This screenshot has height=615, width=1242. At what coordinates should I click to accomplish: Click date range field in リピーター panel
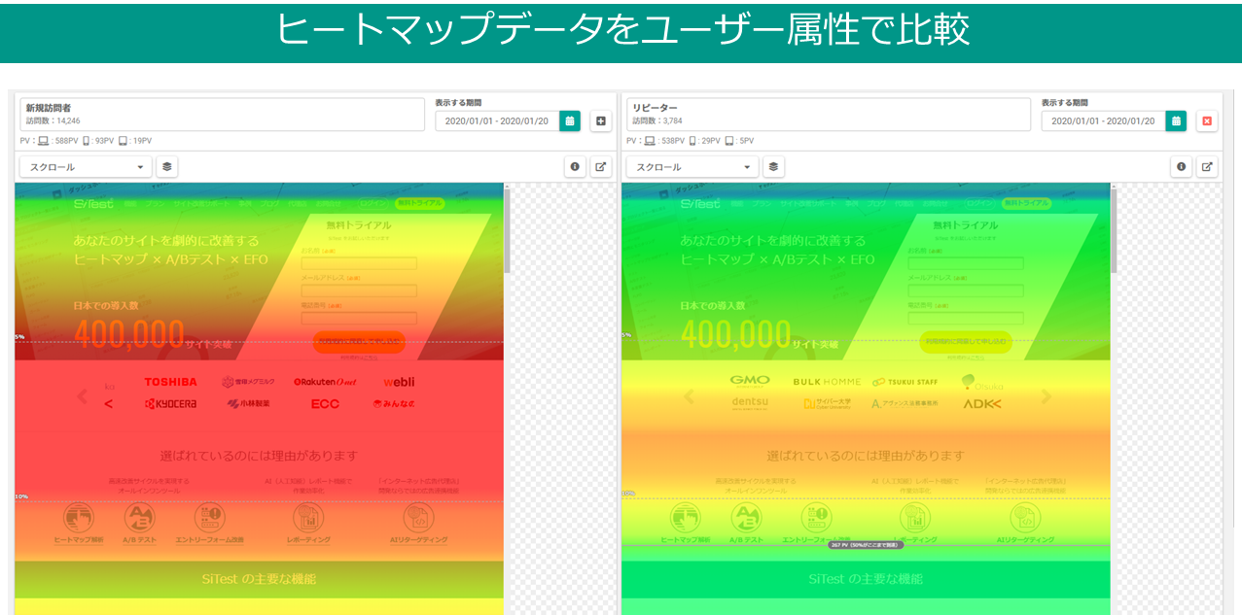pos(1103,121)
